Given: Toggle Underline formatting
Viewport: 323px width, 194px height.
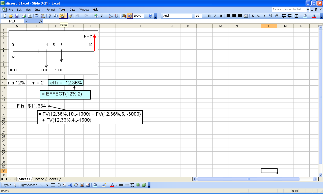Looking at the screenshot, I should pyautogui.click(x=221, y=16).
